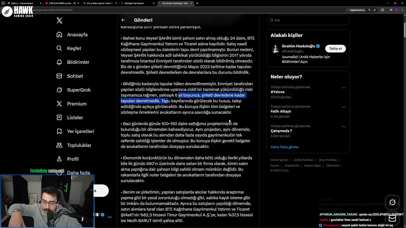Switch to SON DAKİKA YouTube tab

coord(60,3)
